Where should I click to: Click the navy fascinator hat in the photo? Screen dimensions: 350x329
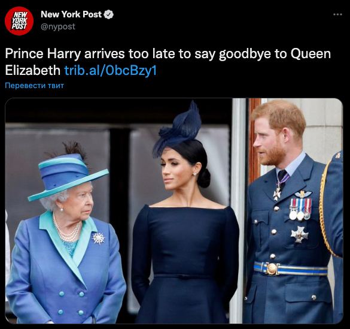(x=178, y=131)
